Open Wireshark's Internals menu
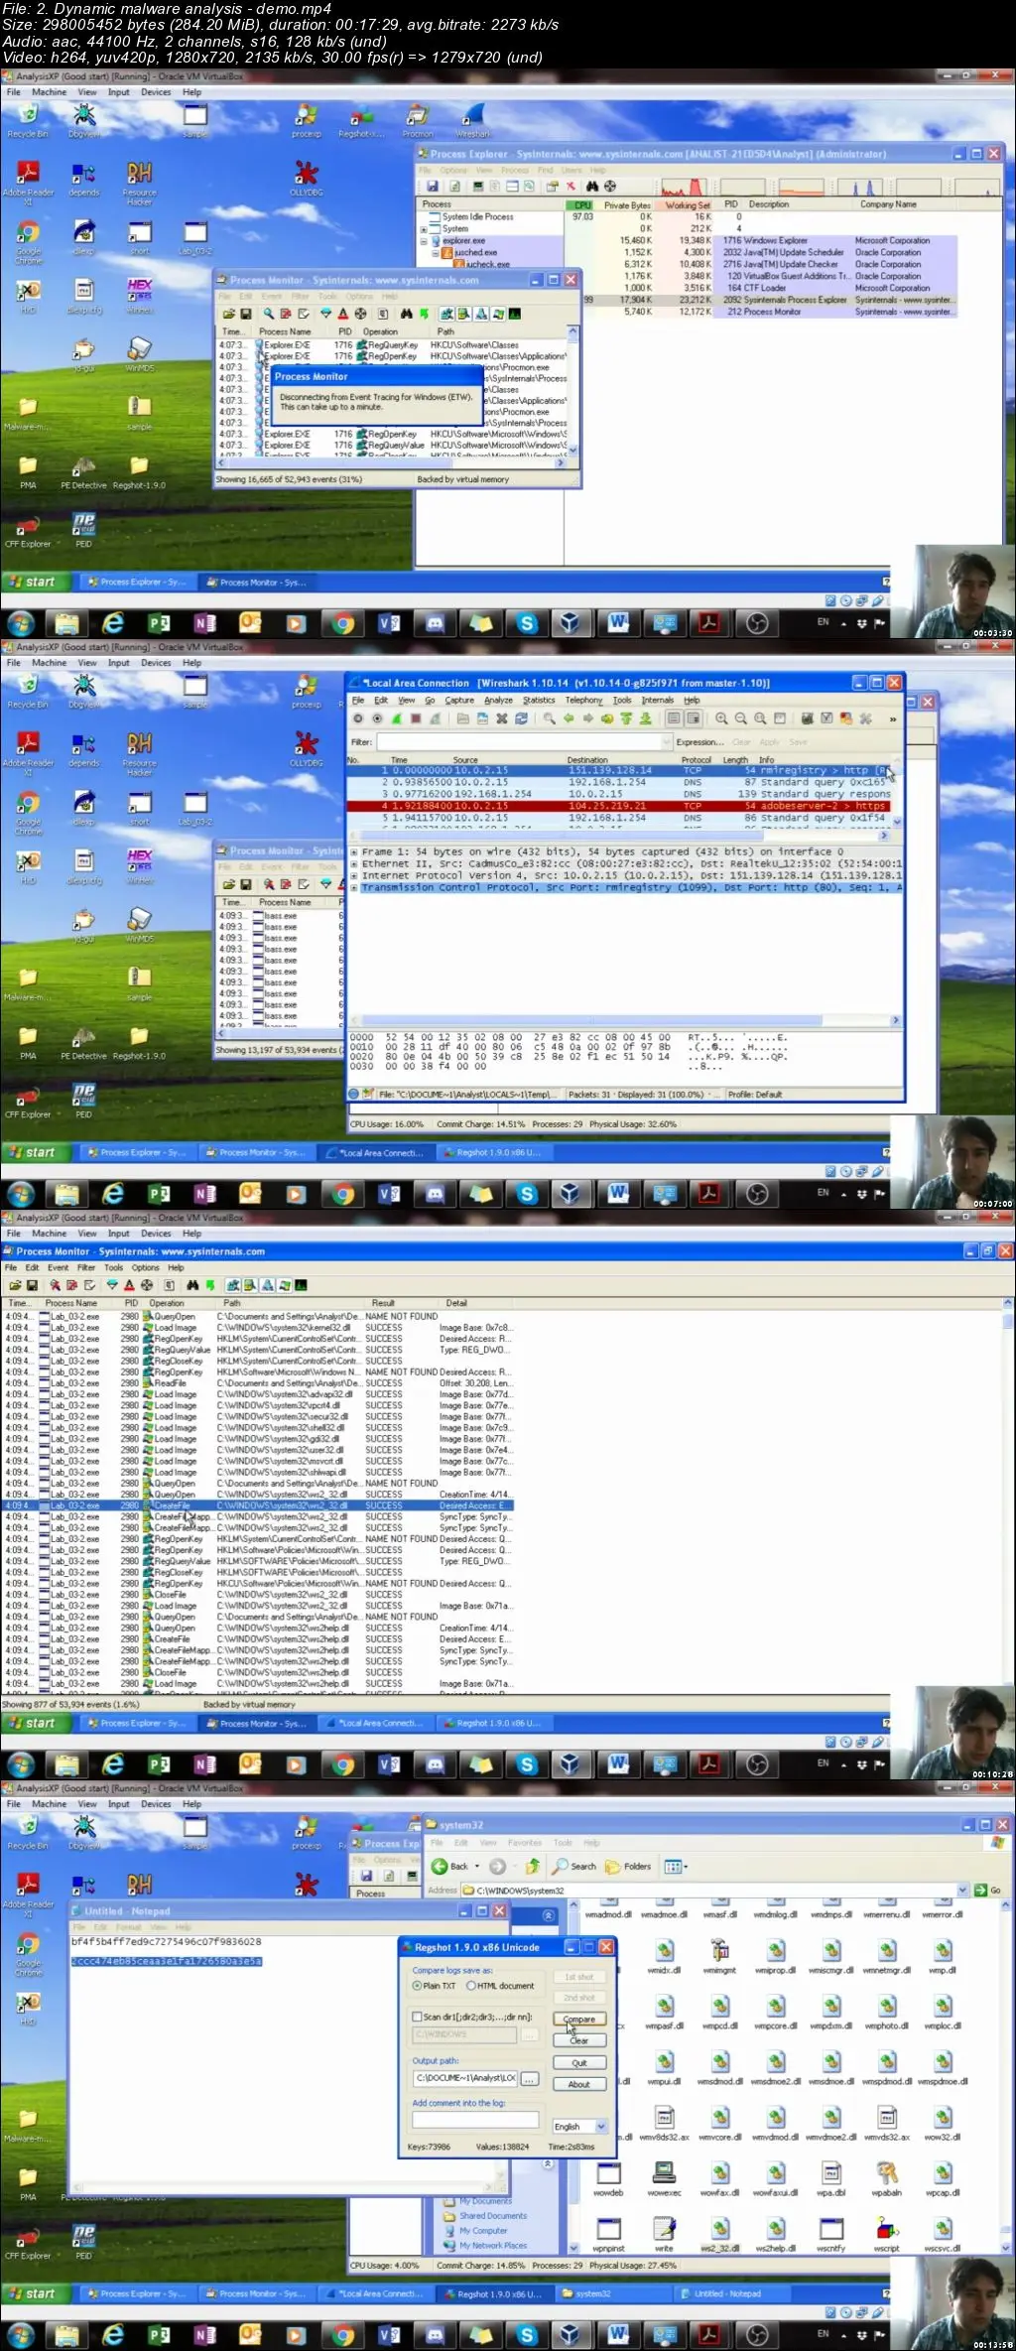Image resolution: width=1016 pixels, height=2351 pixels. [x=657, y=700]
